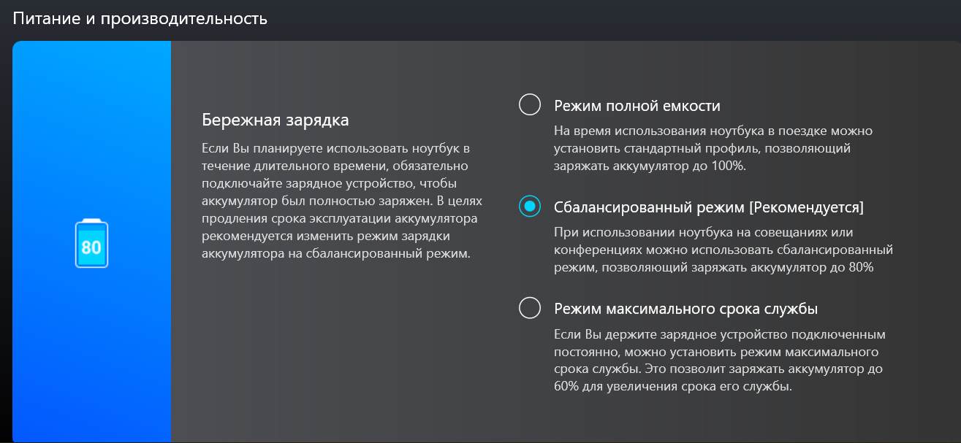Select the Режим полной емкости radio button
Viewport: 961px width, 443px height.
coord(529,106)
